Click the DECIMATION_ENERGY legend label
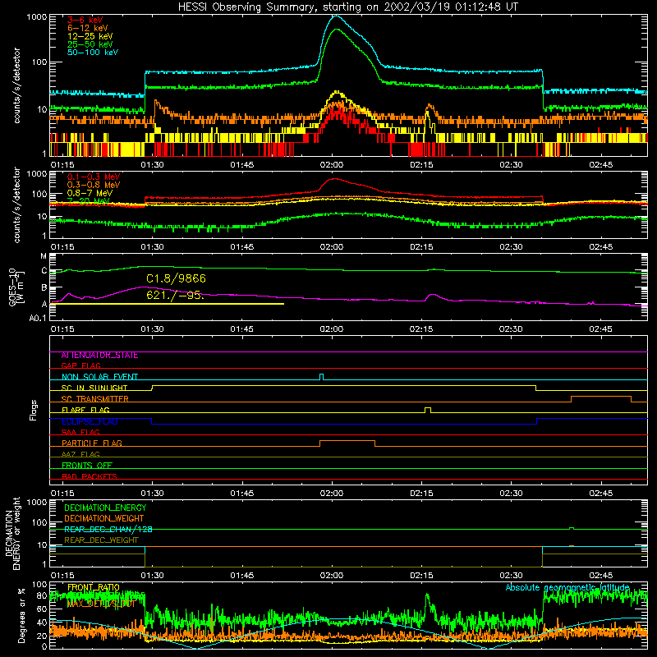The height and width of the screenshot is (657, 657). pyautogui.click(x=105, y=508)
